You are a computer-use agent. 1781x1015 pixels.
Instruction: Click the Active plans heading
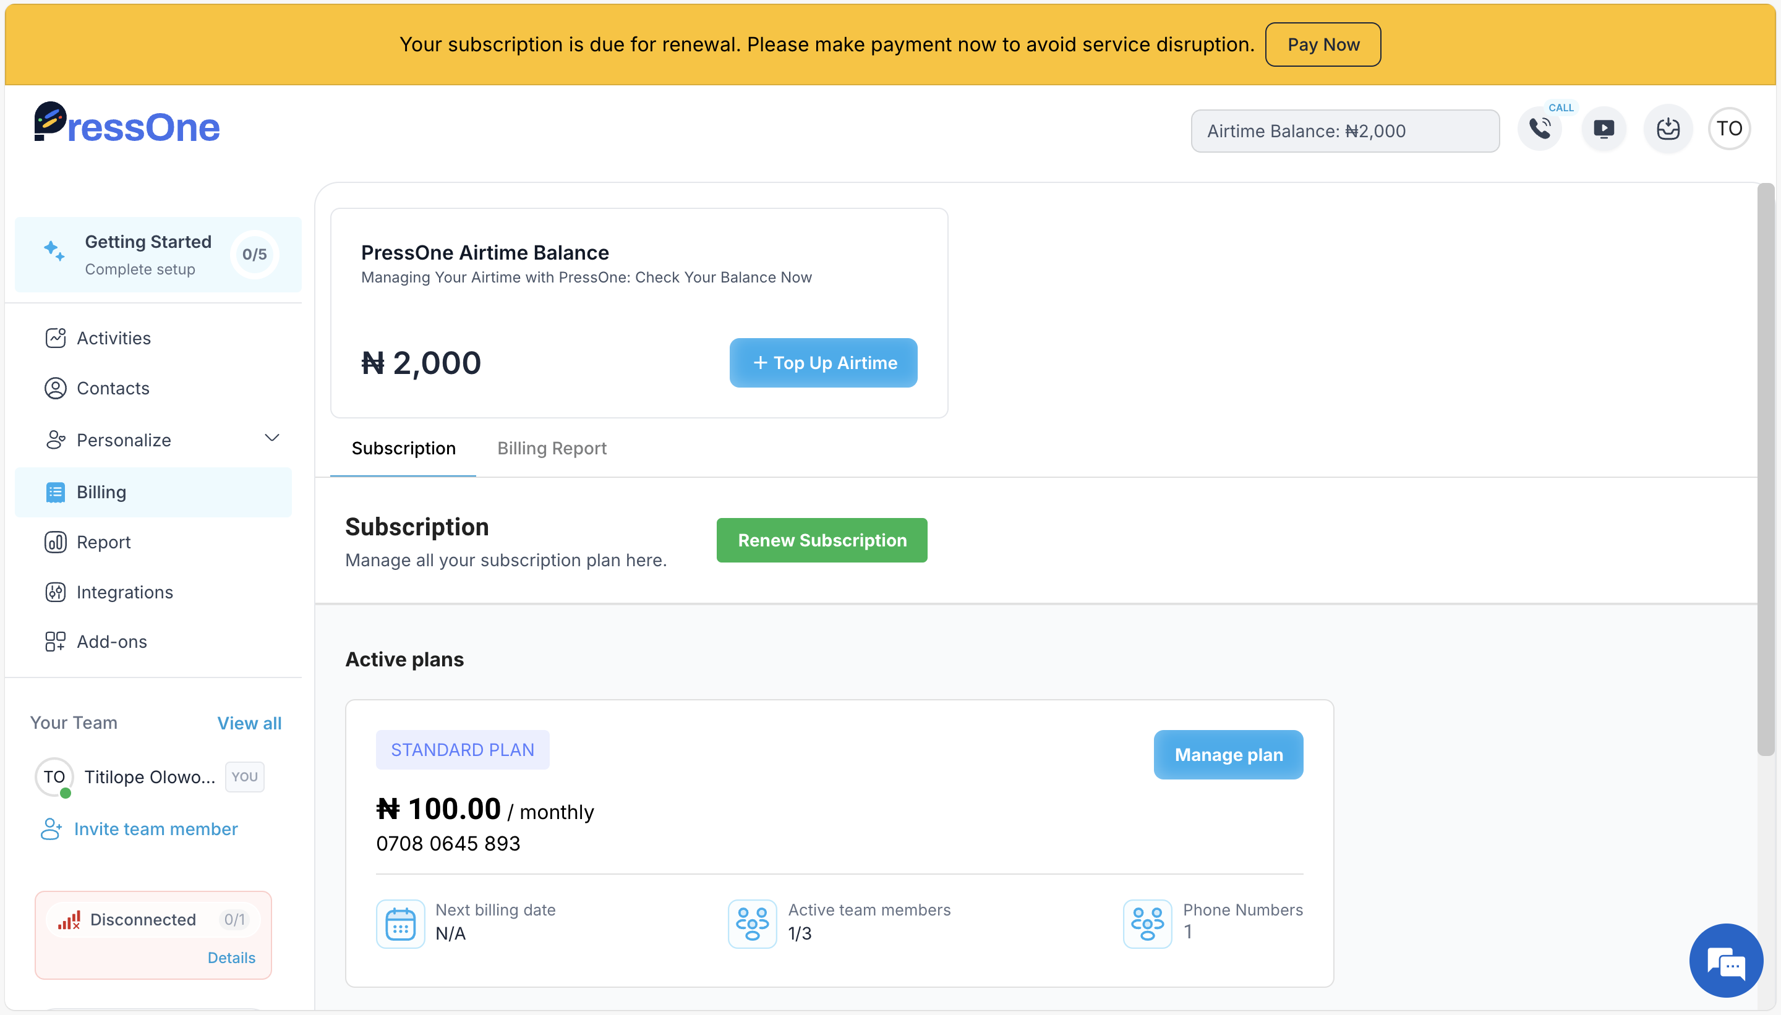coord(404,660)
